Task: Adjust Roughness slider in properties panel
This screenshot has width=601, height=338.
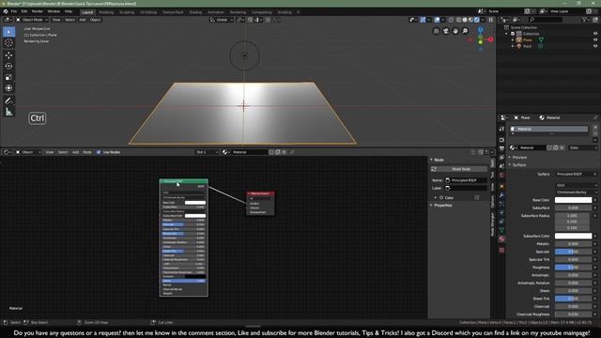Action: [573, 268]
